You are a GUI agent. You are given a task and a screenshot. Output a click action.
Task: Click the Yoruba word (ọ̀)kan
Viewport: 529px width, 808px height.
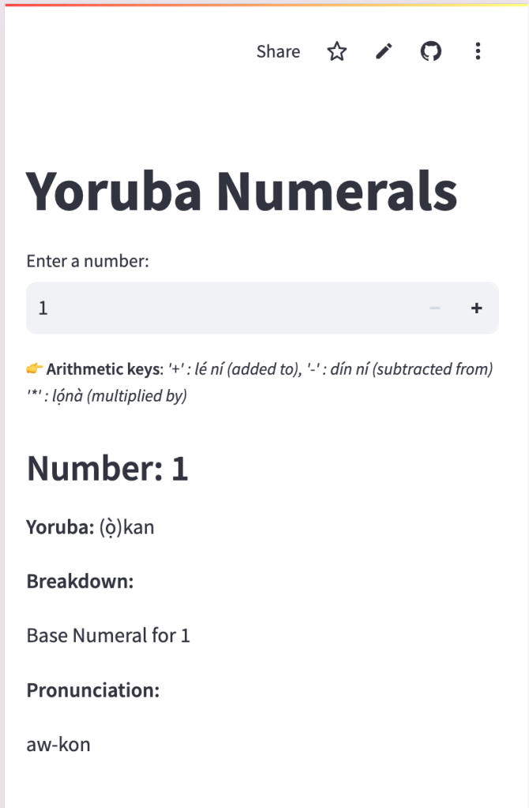[126, 527]
